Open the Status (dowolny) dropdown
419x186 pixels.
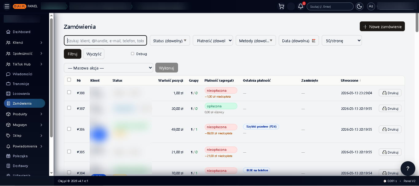point(170,41)
